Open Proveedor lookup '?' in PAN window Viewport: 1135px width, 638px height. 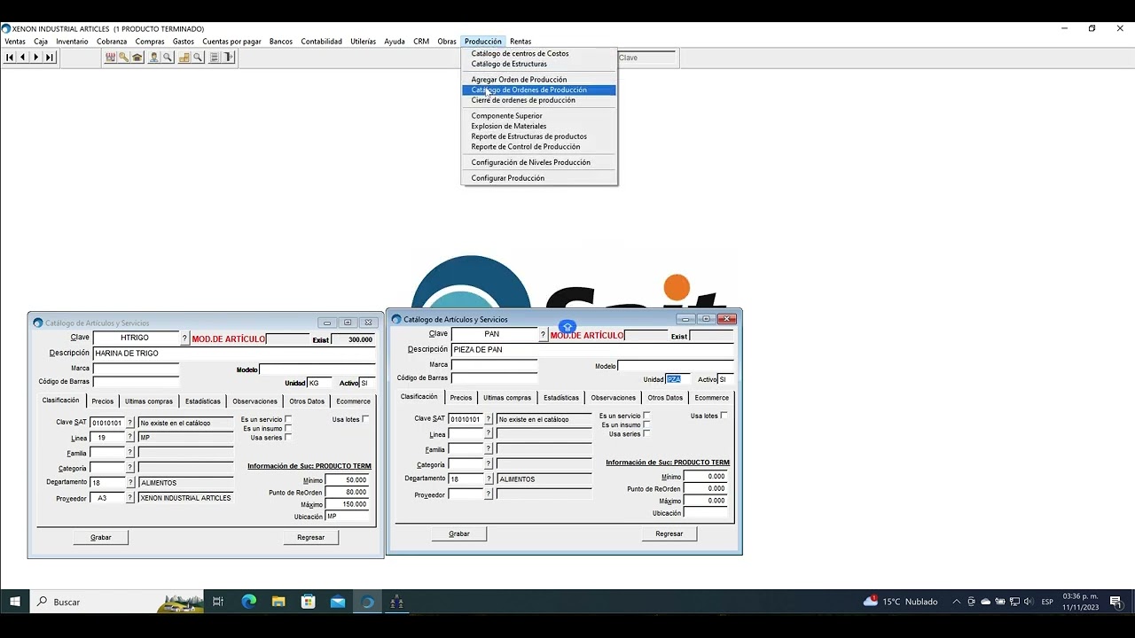coord(488,494)
